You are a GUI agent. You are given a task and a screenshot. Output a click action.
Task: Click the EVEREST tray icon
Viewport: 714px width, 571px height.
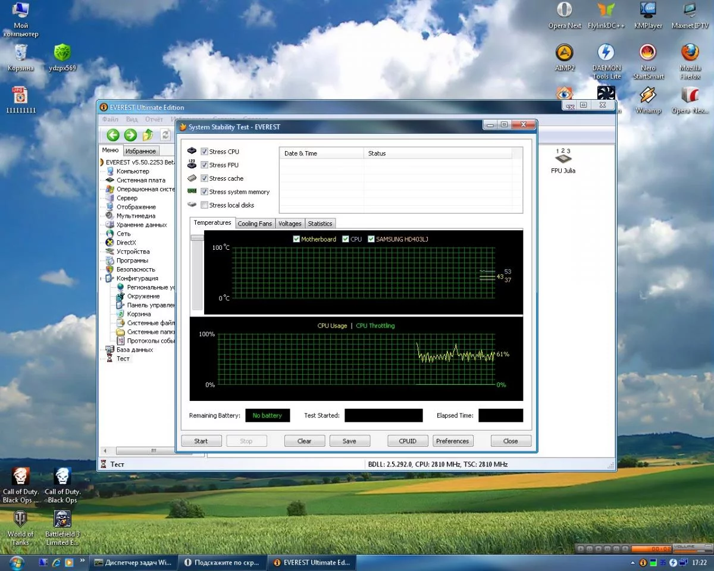point(643,562)
